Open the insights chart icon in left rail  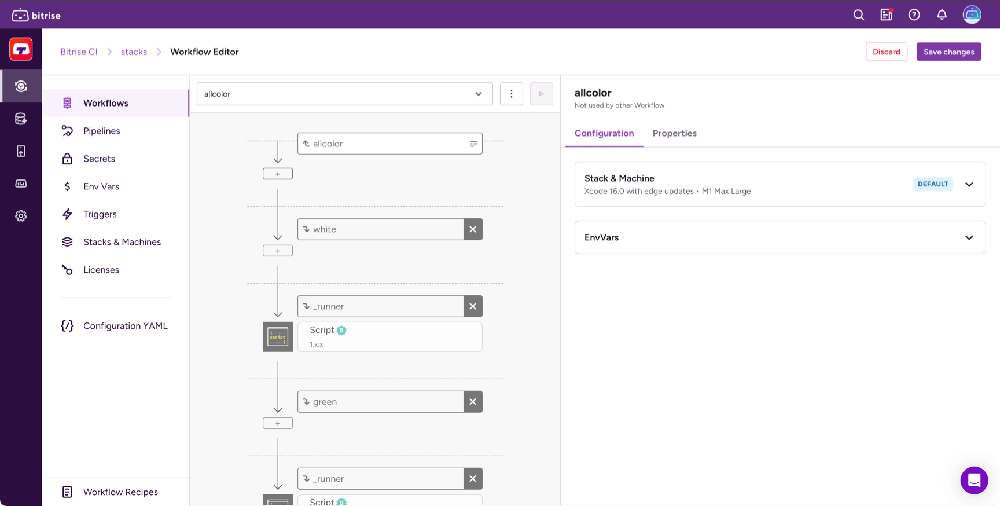point(21,184)
